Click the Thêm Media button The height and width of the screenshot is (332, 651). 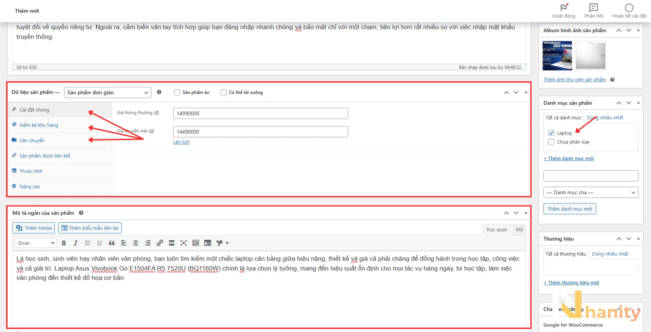(x=34, y=228)
